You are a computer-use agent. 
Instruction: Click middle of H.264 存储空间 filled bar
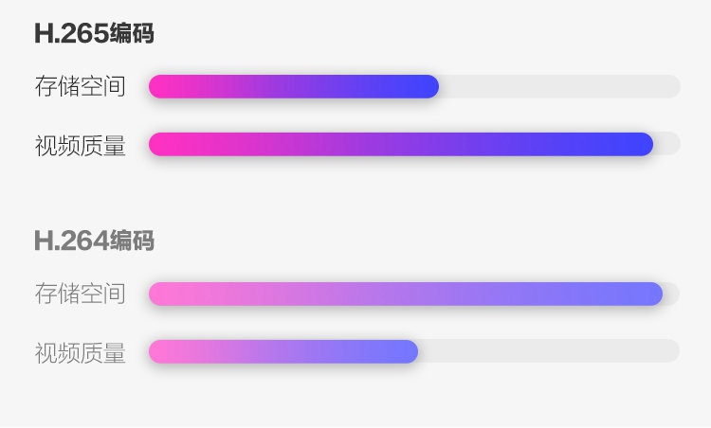click(406, 294)
